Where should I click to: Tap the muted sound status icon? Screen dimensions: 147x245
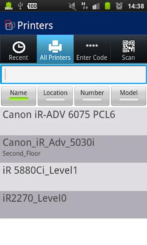point(72,6)
